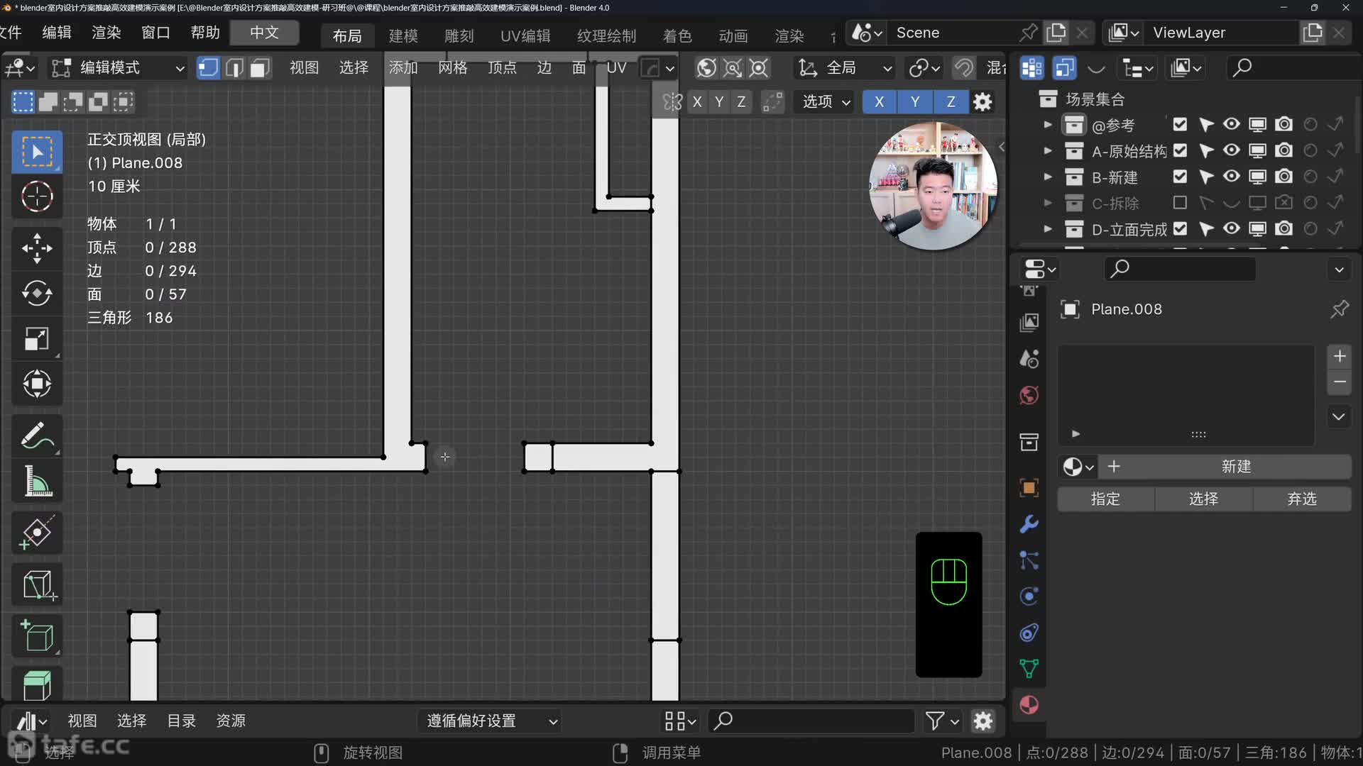Switch to the UV编辑 workspace tab
1363x766 pixels.
coord(525,35)
